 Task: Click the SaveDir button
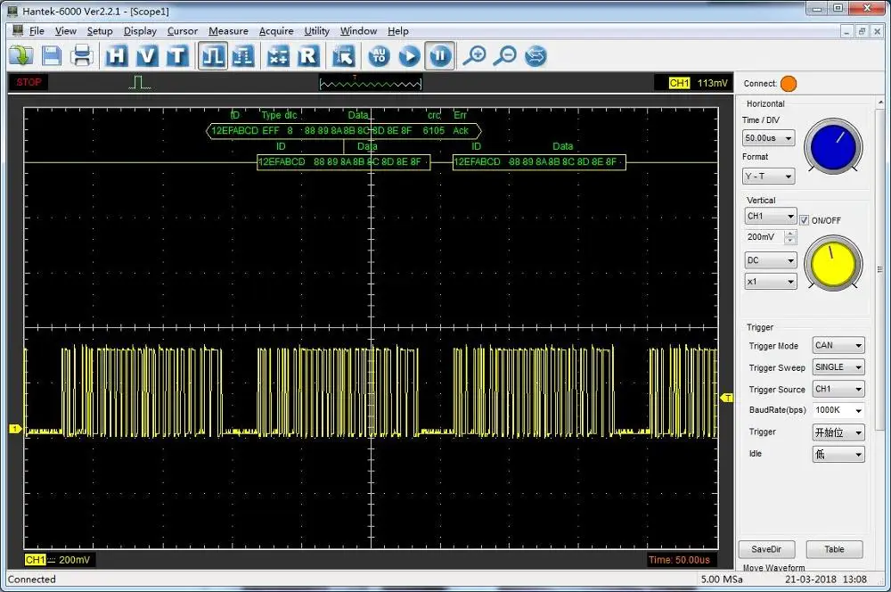point(766,549)
